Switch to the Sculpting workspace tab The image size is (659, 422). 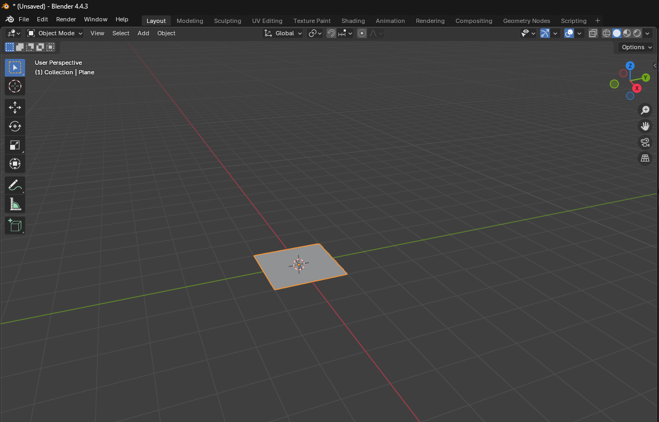pos(228,21)
